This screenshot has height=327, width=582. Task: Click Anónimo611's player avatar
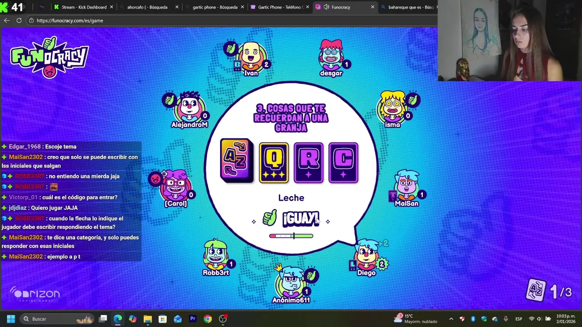click(291, 282)
